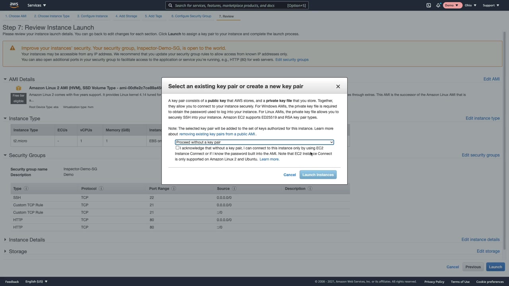Go to the Configure Security Group tab
This screenshot has height=286, width=509.
pyautogui.click(x=191, y=16)
